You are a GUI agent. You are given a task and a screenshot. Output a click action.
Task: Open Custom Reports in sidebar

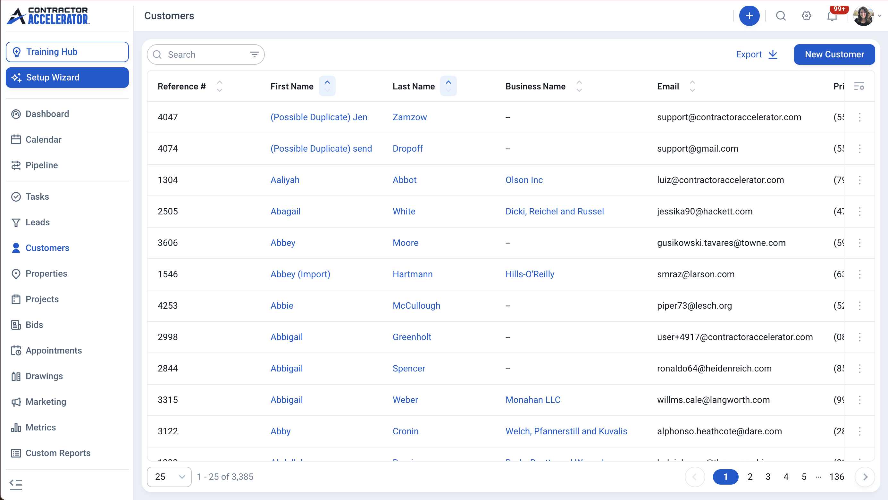58,453
